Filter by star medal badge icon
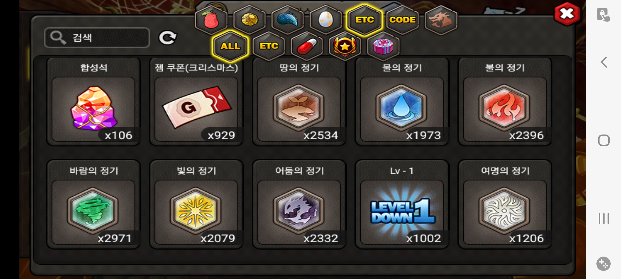The height and width of the screenshot is (279, 621). (x=345, y=46)
